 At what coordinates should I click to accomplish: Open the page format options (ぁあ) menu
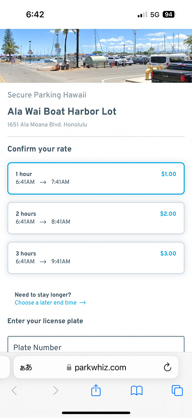tap(26, 368)
